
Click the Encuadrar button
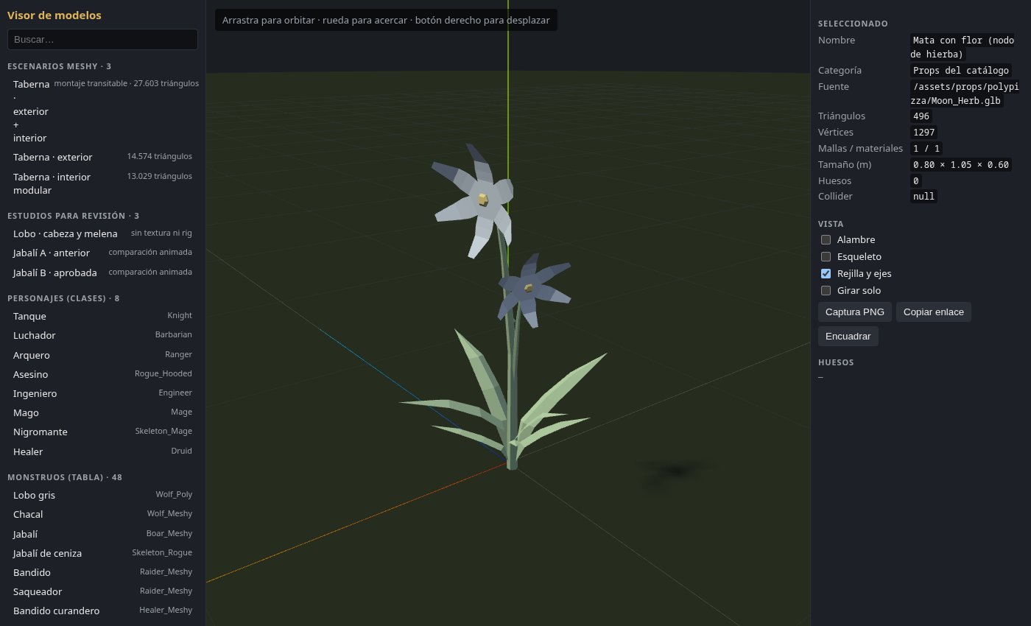(x=848, y=336)
